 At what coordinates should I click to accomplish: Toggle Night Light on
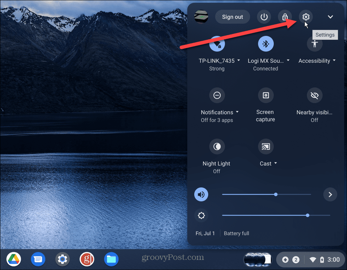217,146
